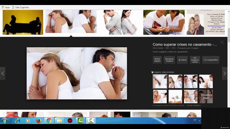
Task: Open first related image in top row
Action: click(x=160, y=81)
